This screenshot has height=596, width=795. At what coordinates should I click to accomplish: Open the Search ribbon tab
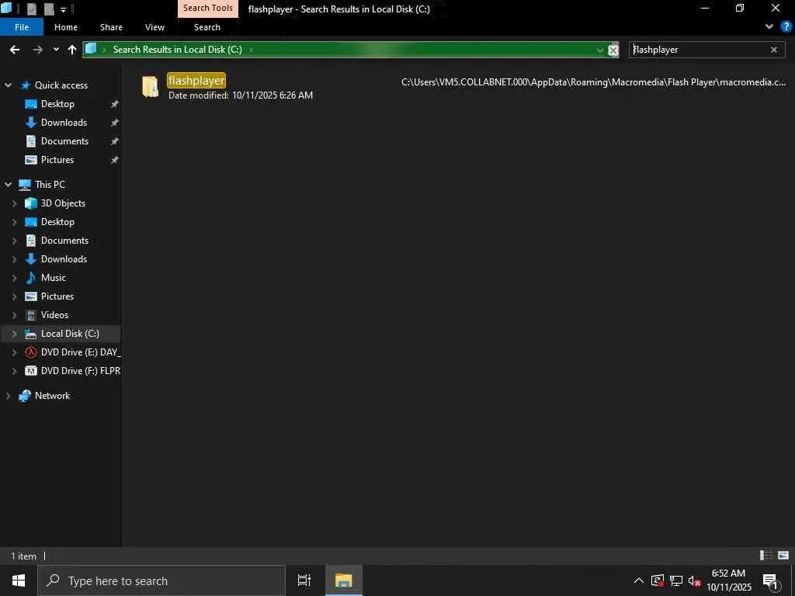click(207, 27)
